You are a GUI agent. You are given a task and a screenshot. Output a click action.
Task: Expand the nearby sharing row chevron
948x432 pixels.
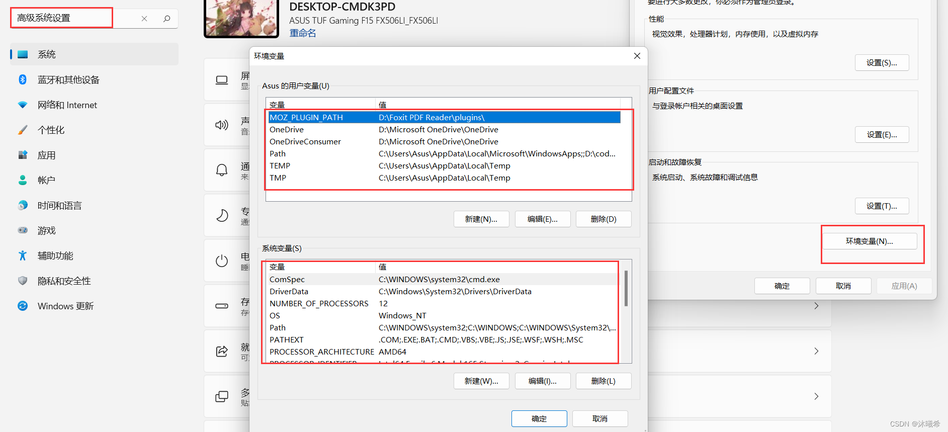tap(816, 351)
